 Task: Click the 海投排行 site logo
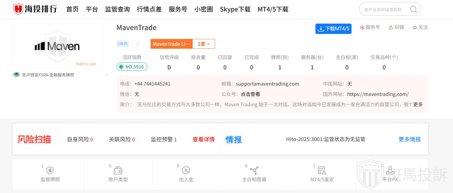(x=36, y=9)
